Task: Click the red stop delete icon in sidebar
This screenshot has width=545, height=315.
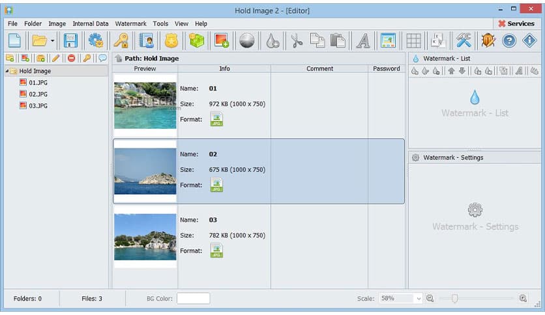Action: pyautogui.click(x=71, y=59)
